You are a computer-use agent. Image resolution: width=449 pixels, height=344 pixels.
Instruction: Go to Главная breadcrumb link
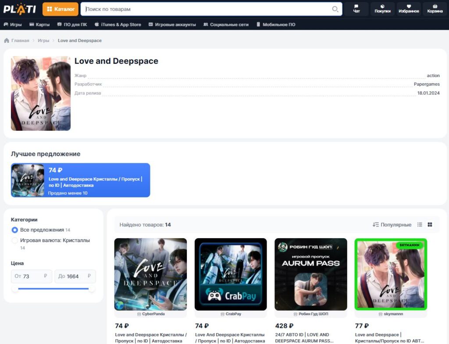click(20, 41)
